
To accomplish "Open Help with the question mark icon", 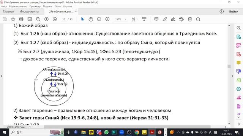I will click(222, 11).
